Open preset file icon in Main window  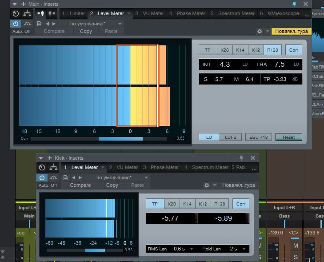[x=39, y=24]
